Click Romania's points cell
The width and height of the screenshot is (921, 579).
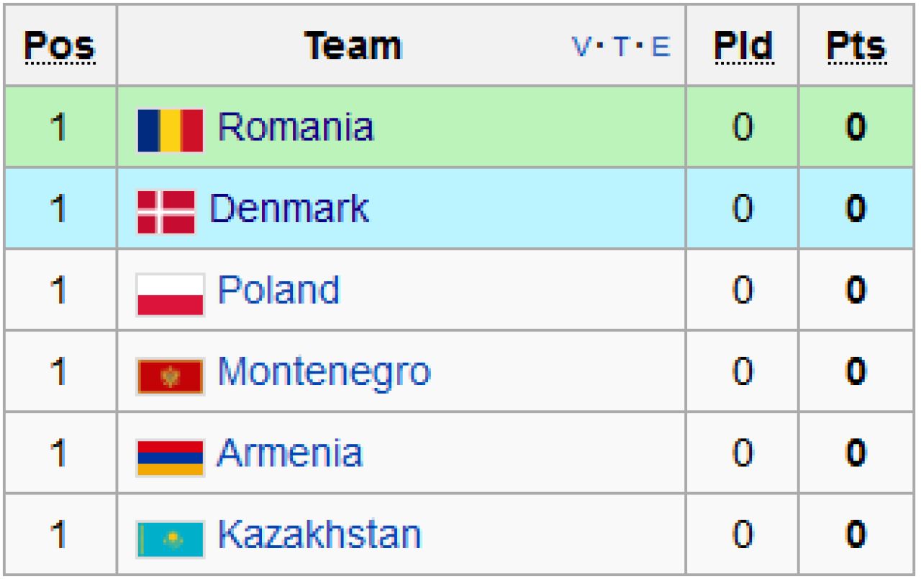pos(856,127)
